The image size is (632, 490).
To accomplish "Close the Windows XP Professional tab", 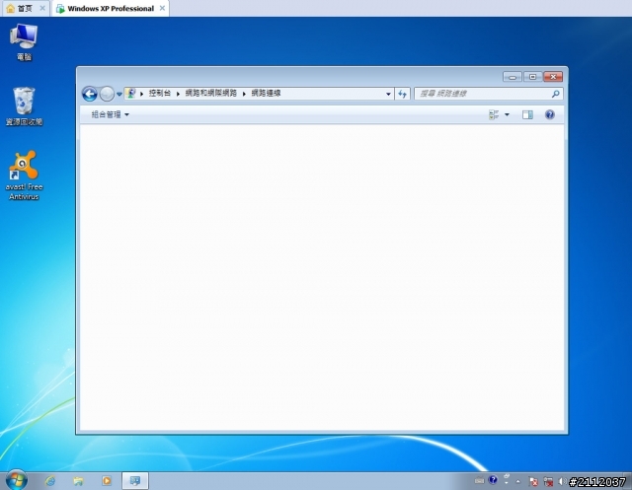I will [162, 8].
